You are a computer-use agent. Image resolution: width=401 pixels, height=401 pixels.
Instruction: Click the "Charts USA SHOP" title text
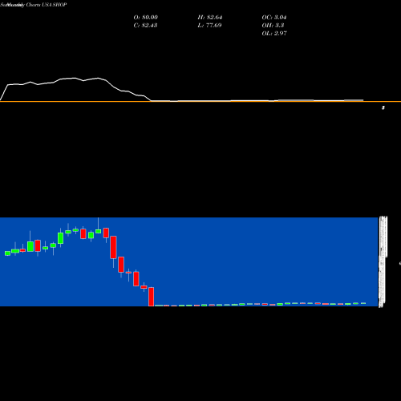coord(47,5)
